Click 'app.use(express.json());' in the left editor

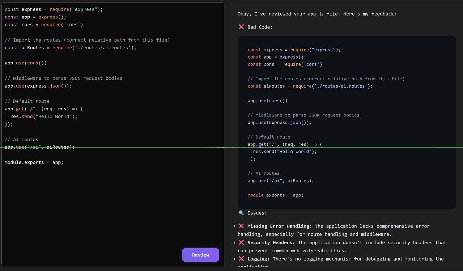[38, 86]
